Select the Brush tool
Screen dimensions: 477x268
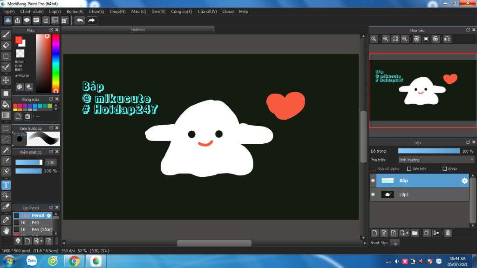pyautogui.click(x=6, y=34)
